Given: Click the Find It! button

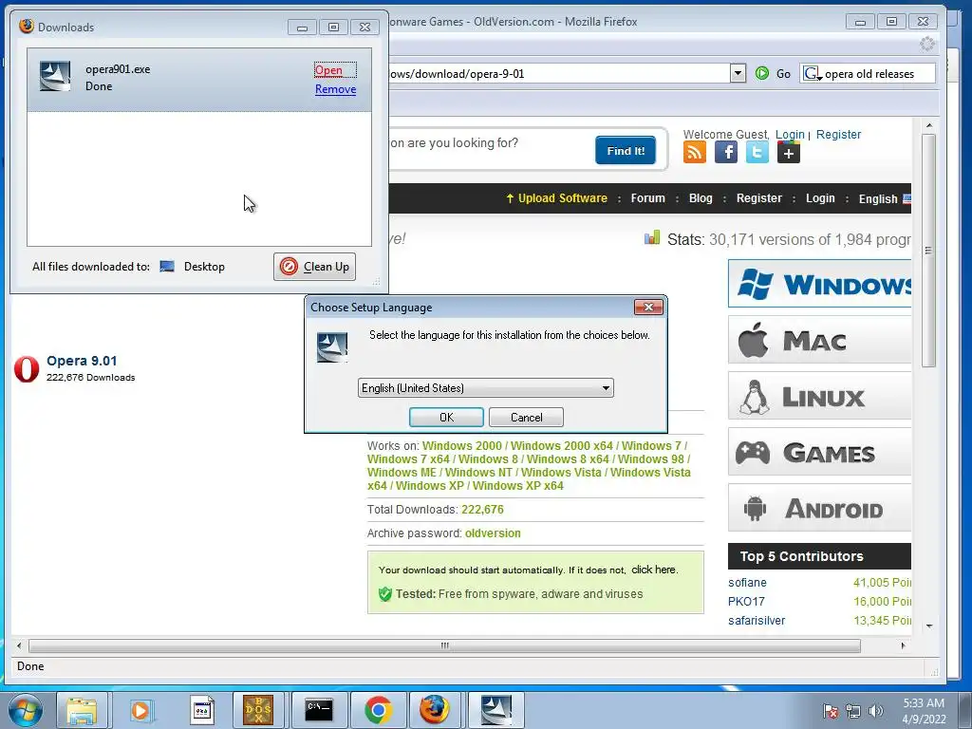Looking at the screenshot, I should pyautogui.click(x=626, y=151).
